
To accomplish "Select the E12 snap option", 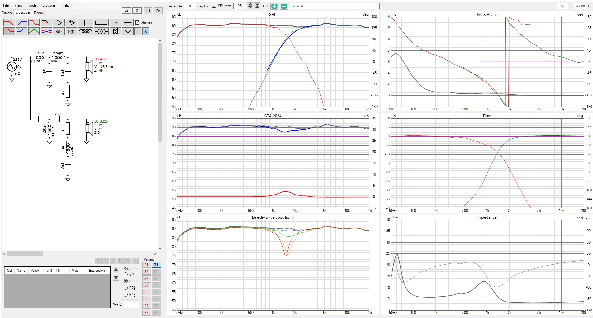I will pos(126,281).
